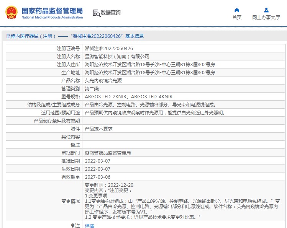Click the 有效期至 date 2027-03-06
This screenshot has width=287, height=228.
[97, 177]
